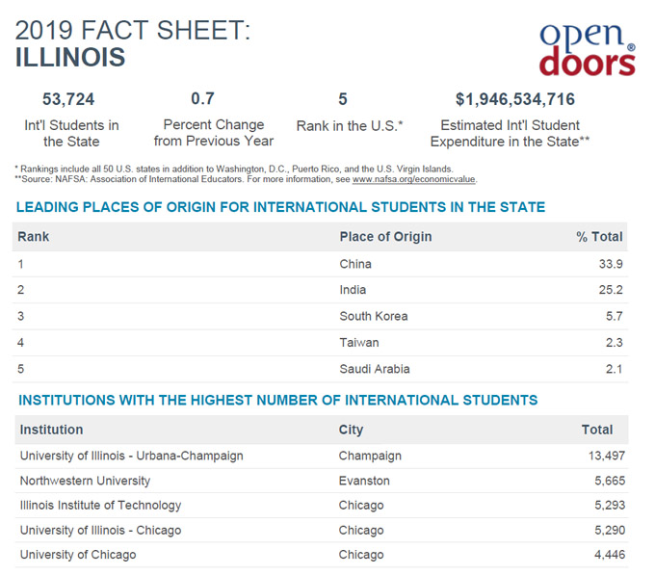Click the City column header
The width and height of the screenshot is (655, 575).
tap(351, 430)
